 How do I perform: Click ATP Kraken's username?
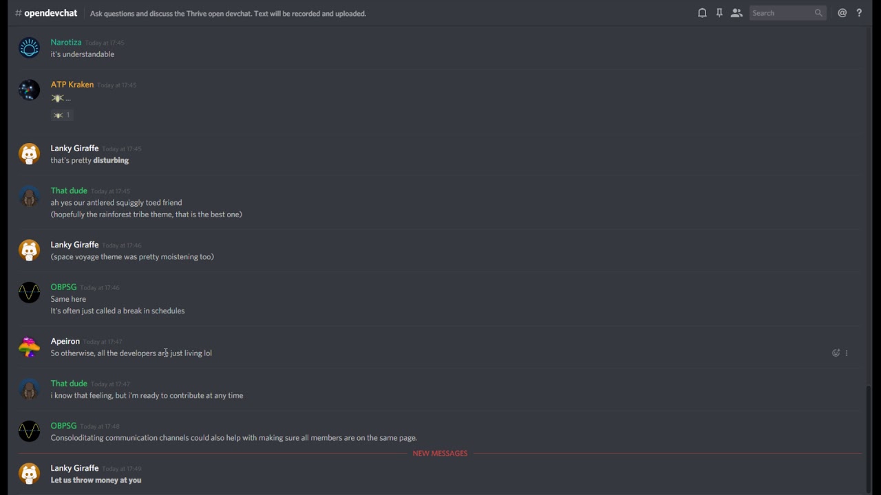tap(72, 85)
